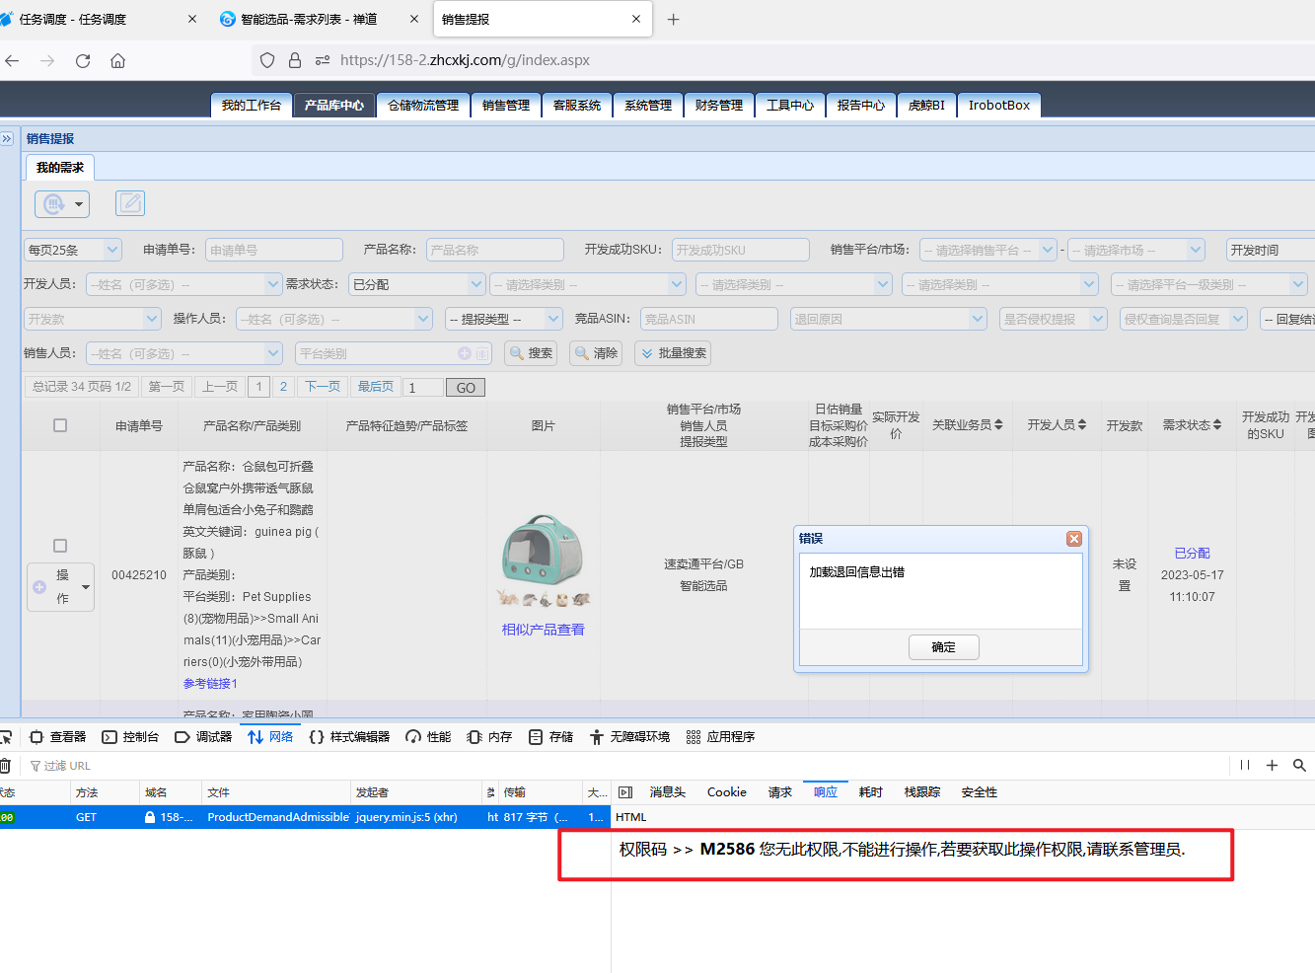1315x973 pixels.
Task: Close the 任务调度 browser tab
Action: tap(192, 19)
